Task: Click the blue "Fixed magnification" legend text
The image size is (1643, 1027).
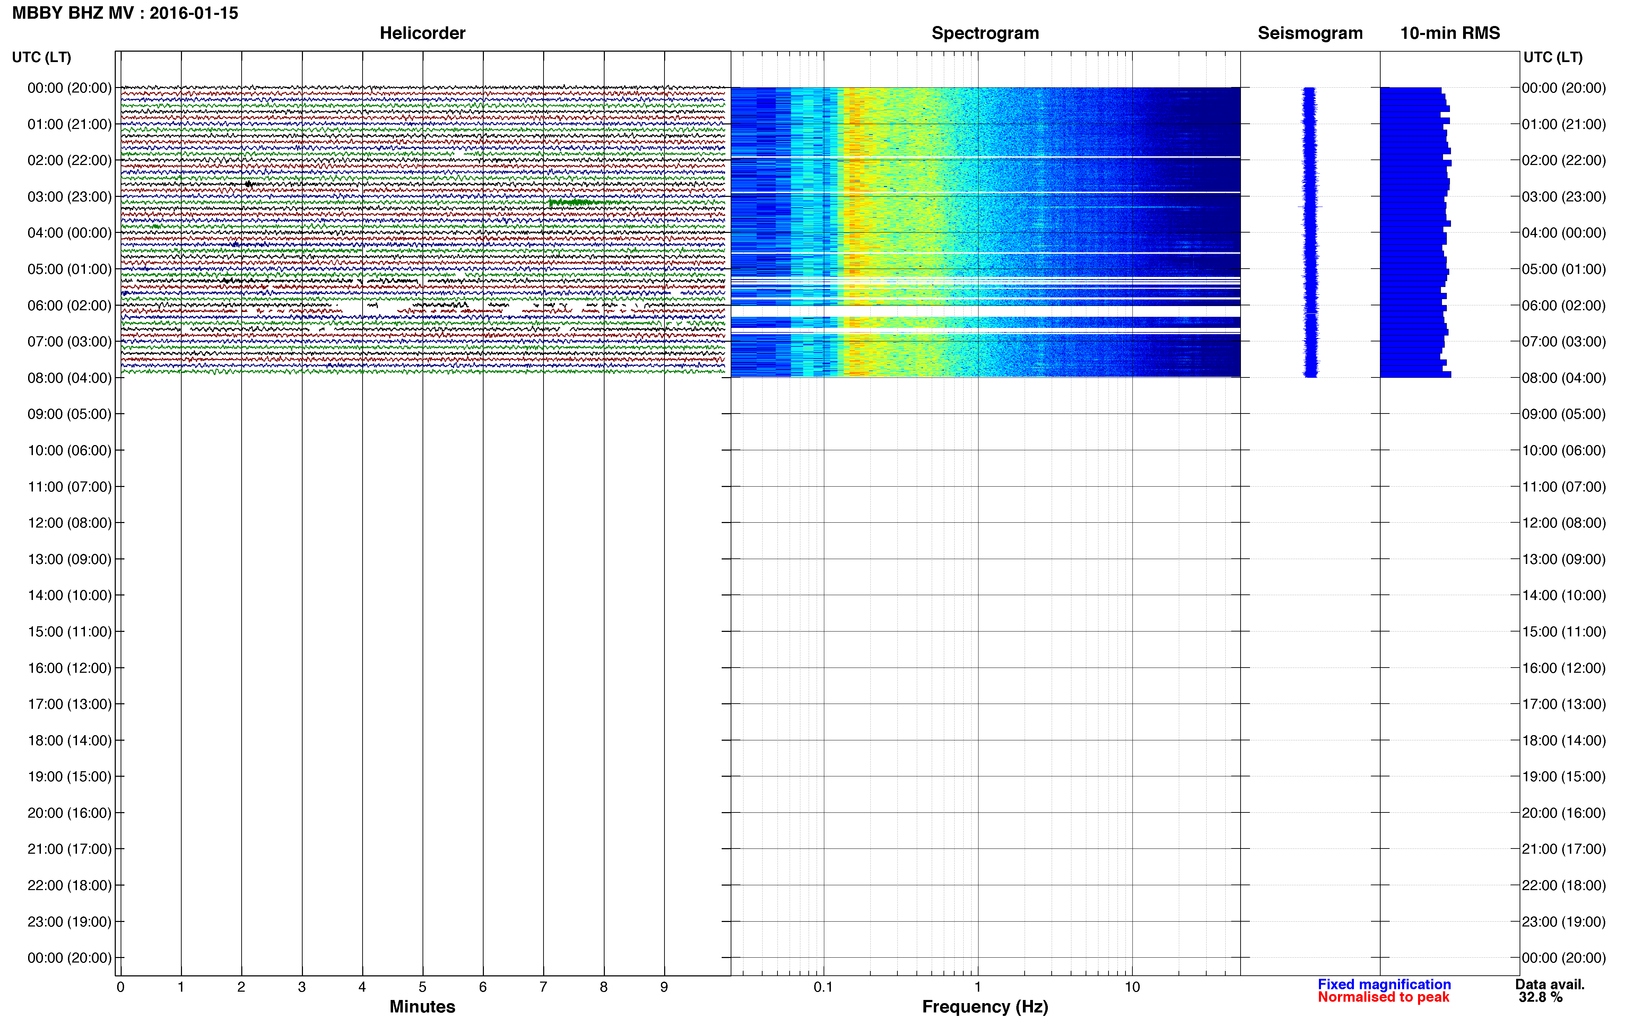Action: click(1384, 984)
